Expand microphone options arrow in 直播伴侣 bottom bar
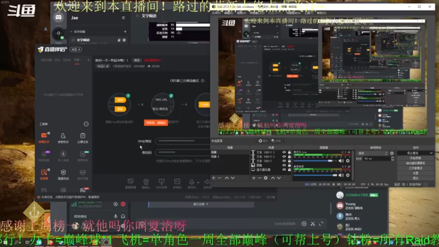The width and height of the screenshot is (439, 247). pyautogui.click(x=198, y=182)
